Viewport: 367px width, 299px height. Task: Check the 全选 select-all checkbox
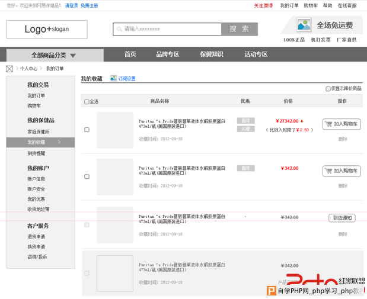tap(87, 102)
